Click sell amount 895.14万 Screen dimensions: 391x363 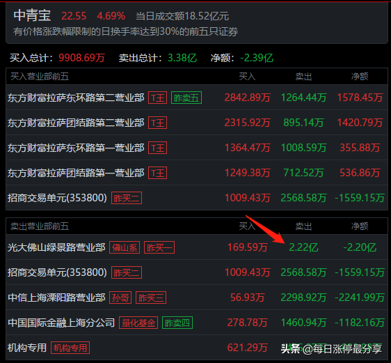pos(303,123)
